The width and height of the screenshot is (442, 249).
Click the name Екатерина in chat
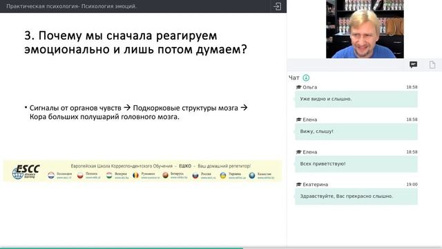click(316, 185)
